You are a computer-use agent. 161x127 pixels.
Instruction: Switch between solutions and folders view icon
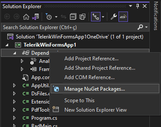(35, 17)
